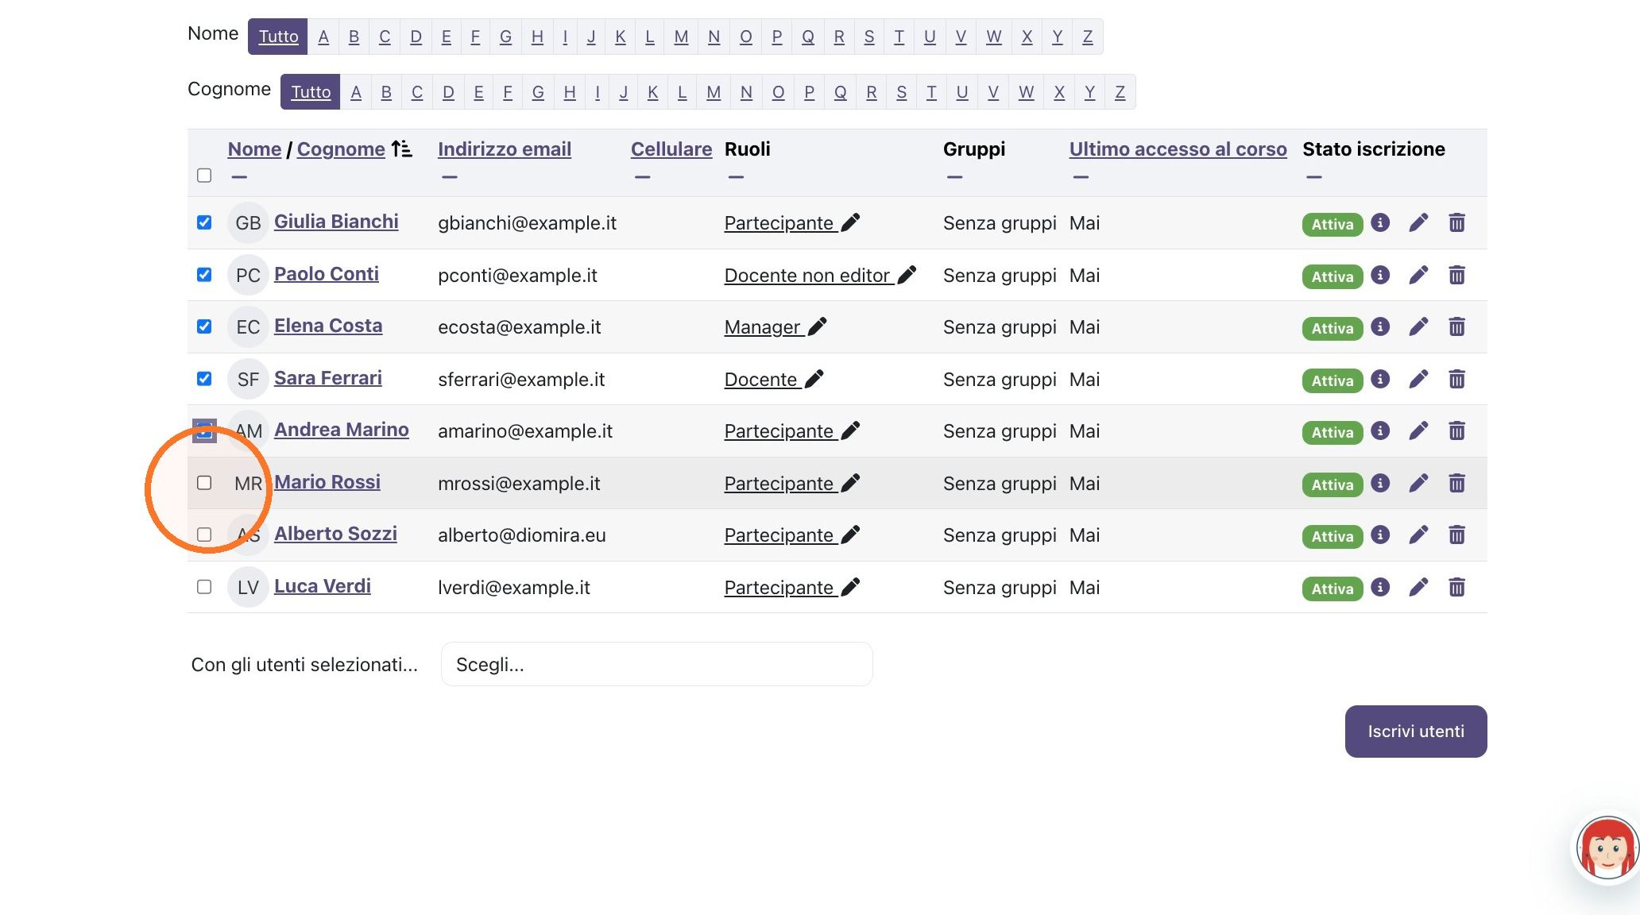Image resolution: width=1640 pixels, height=915 pixels.
Task: Delete enrolment of Elena Costa
Action: tap(1456, 326)
